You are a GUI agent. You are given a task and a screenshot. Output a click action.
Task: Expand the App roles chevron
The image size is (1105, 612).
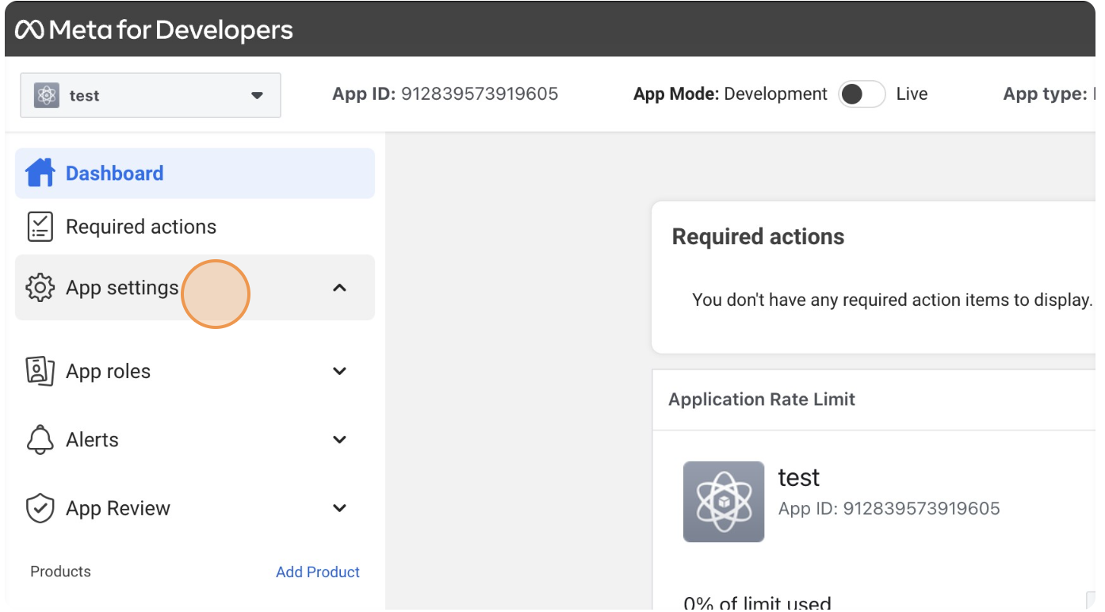(x=339, y=371)
